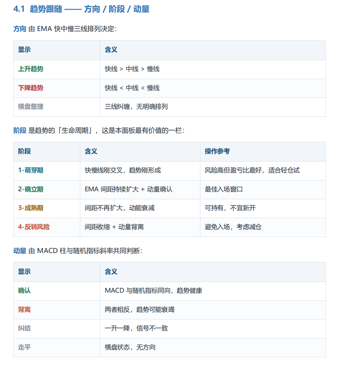Click the text 一升一降，信号不一致
Screen dimensions: 356x368
136,328
